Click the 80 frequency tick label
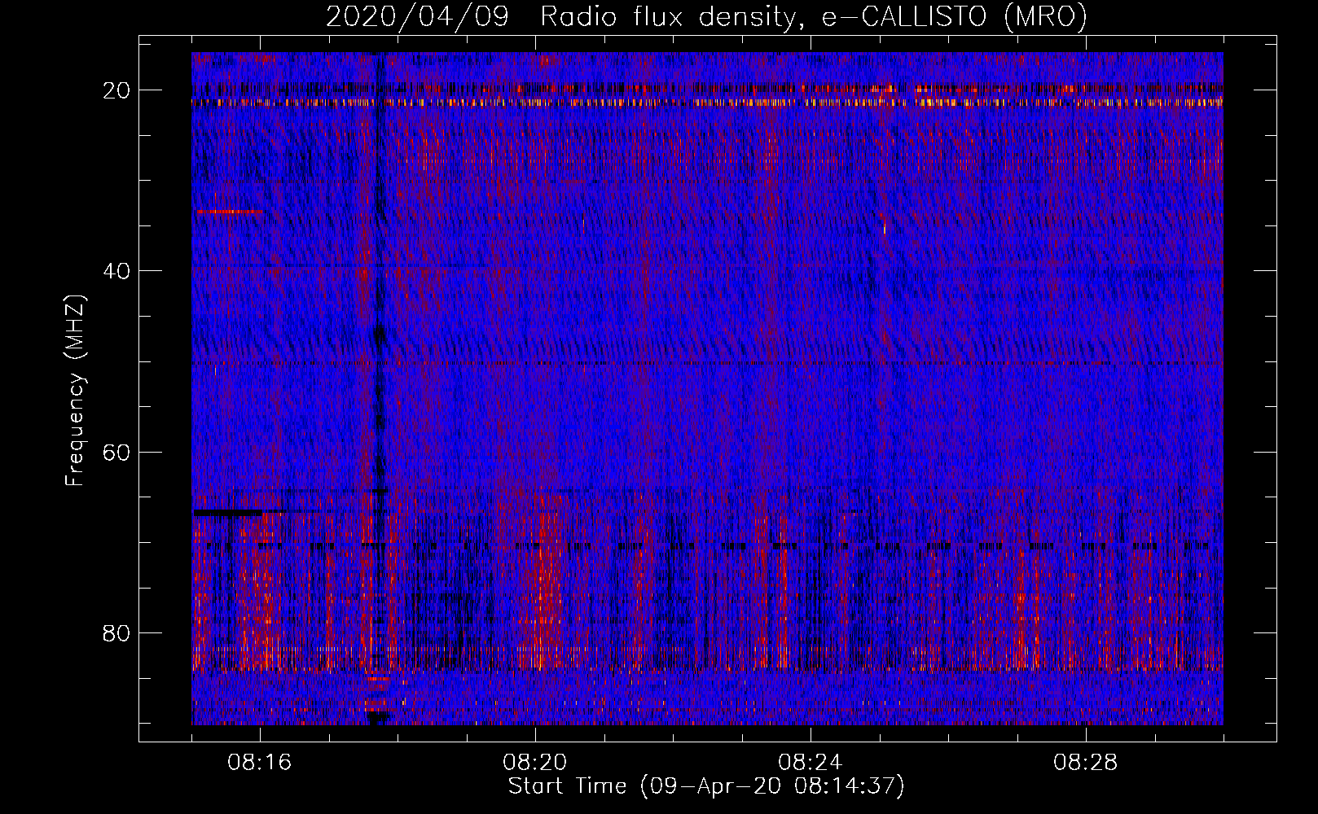1318x814 pixels. (x=117, y=632)
